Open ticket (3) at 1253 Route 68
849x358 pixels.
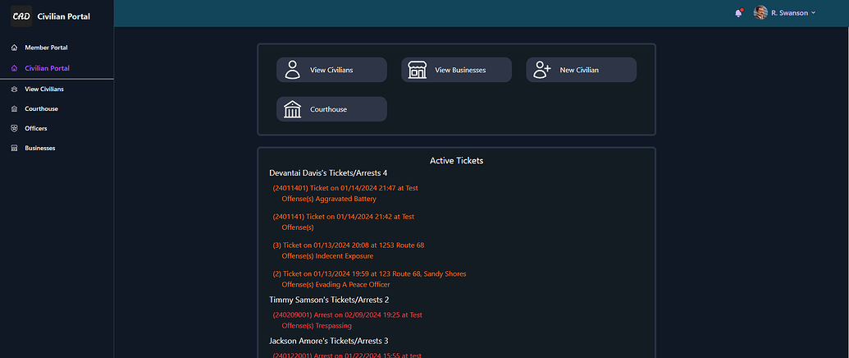pyautogui.click(x=348, y=246)
